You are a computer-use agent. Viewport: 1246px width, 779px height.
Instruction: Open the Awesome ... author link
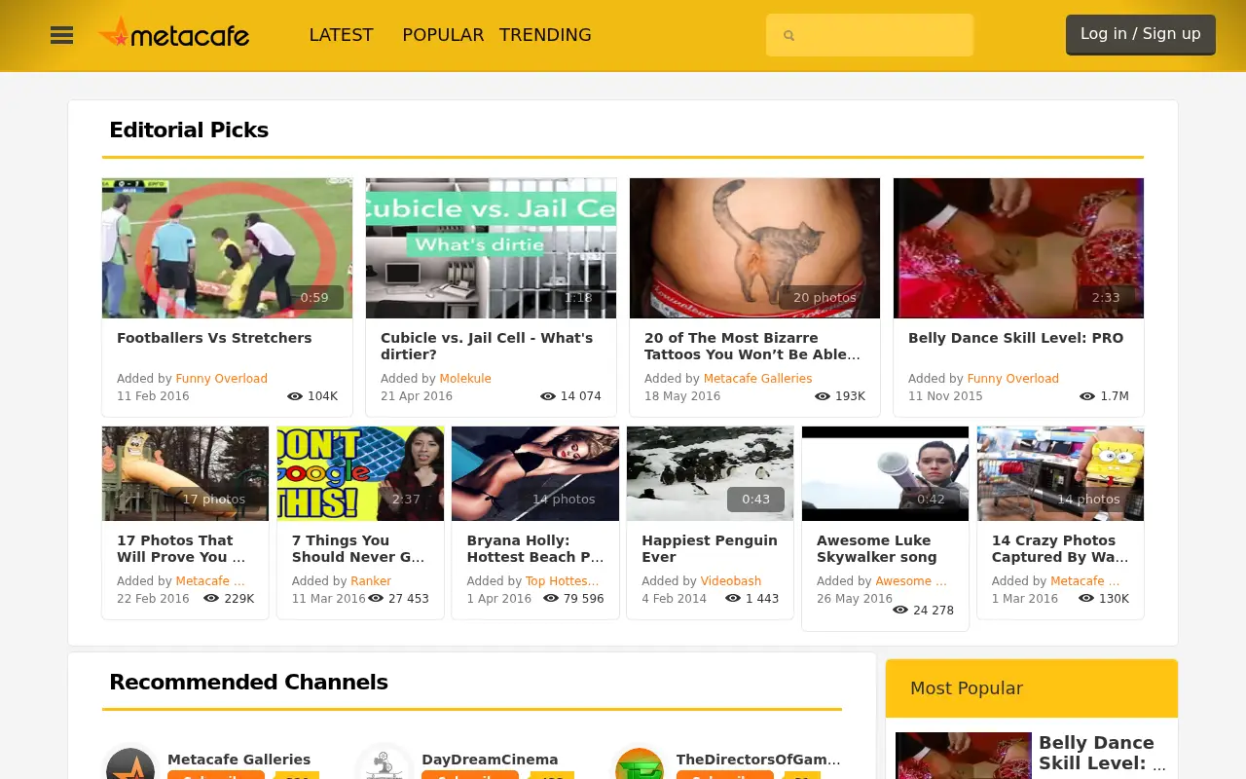911,581
